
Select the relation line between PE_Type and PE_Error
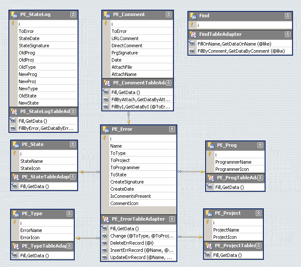pos(87,238)
